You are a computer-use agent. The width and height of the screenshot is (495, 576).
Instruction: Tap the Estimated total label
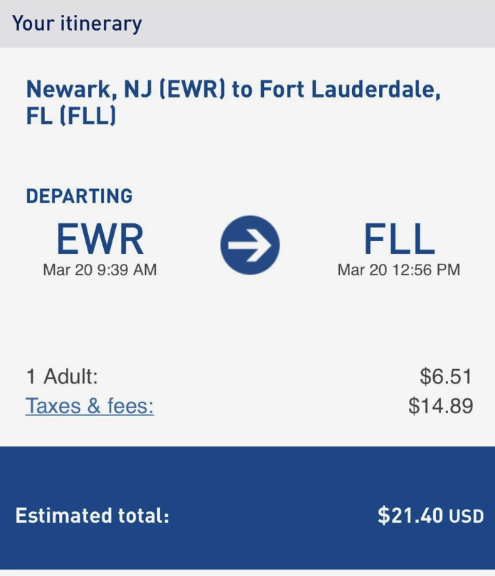click(x=92, y=516)
